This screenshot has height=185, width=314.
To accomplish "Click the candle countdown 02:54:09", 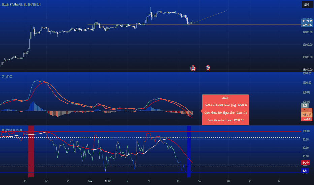I will point(307,25).
